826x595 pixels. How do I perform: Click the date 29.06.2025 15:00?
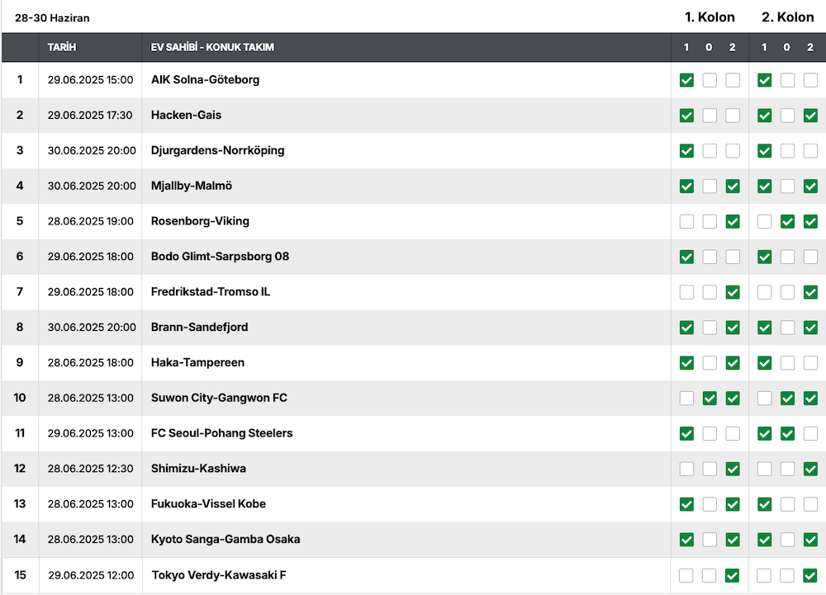click(91, 80)
